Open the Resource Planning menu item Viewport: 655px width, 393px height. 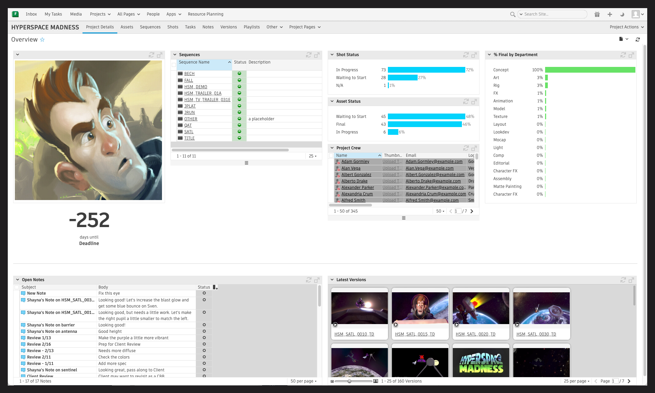(x=205, y=14)
